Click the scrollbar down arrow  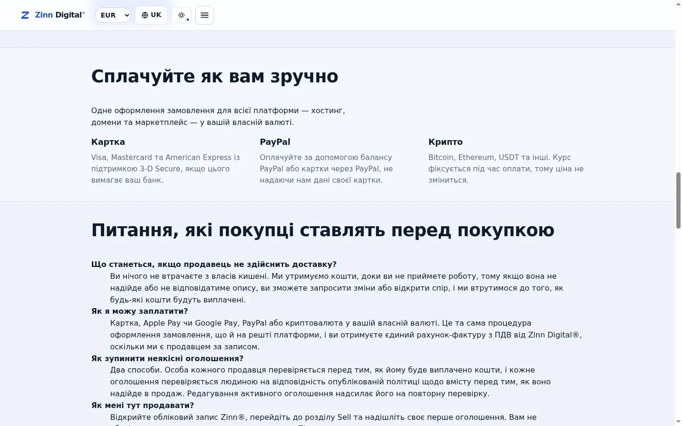678,422
